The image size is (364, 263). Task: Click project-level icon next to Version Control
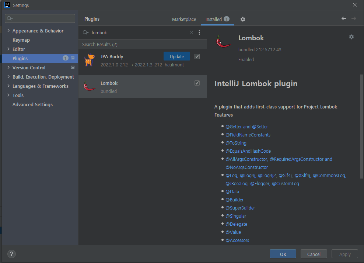[73, 68]
